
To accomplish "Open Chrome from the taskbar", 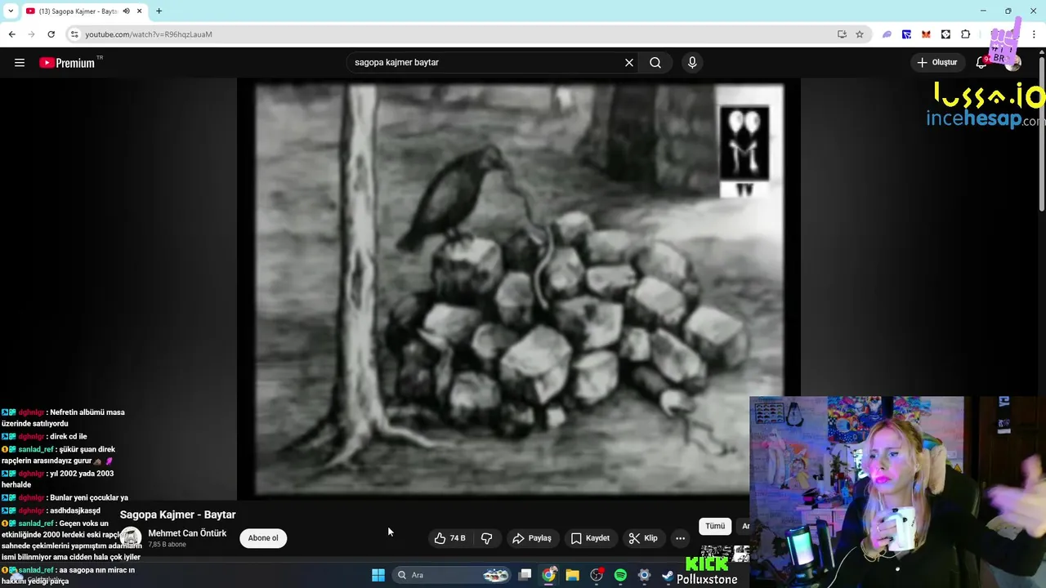I will (548, 575).
